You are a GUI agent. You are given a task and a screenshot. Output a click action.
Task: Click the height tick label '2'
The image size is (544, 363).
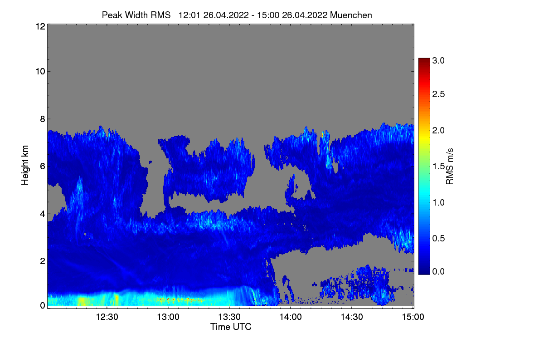[x=42, y=260]
